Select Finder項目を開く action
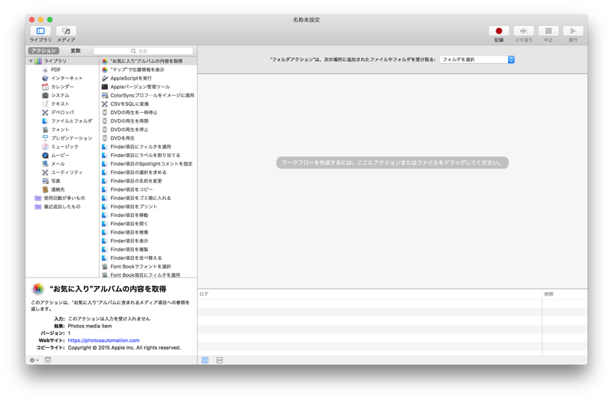Image resolution: width=613 pixels, height=401 pixels. [148, 224]
